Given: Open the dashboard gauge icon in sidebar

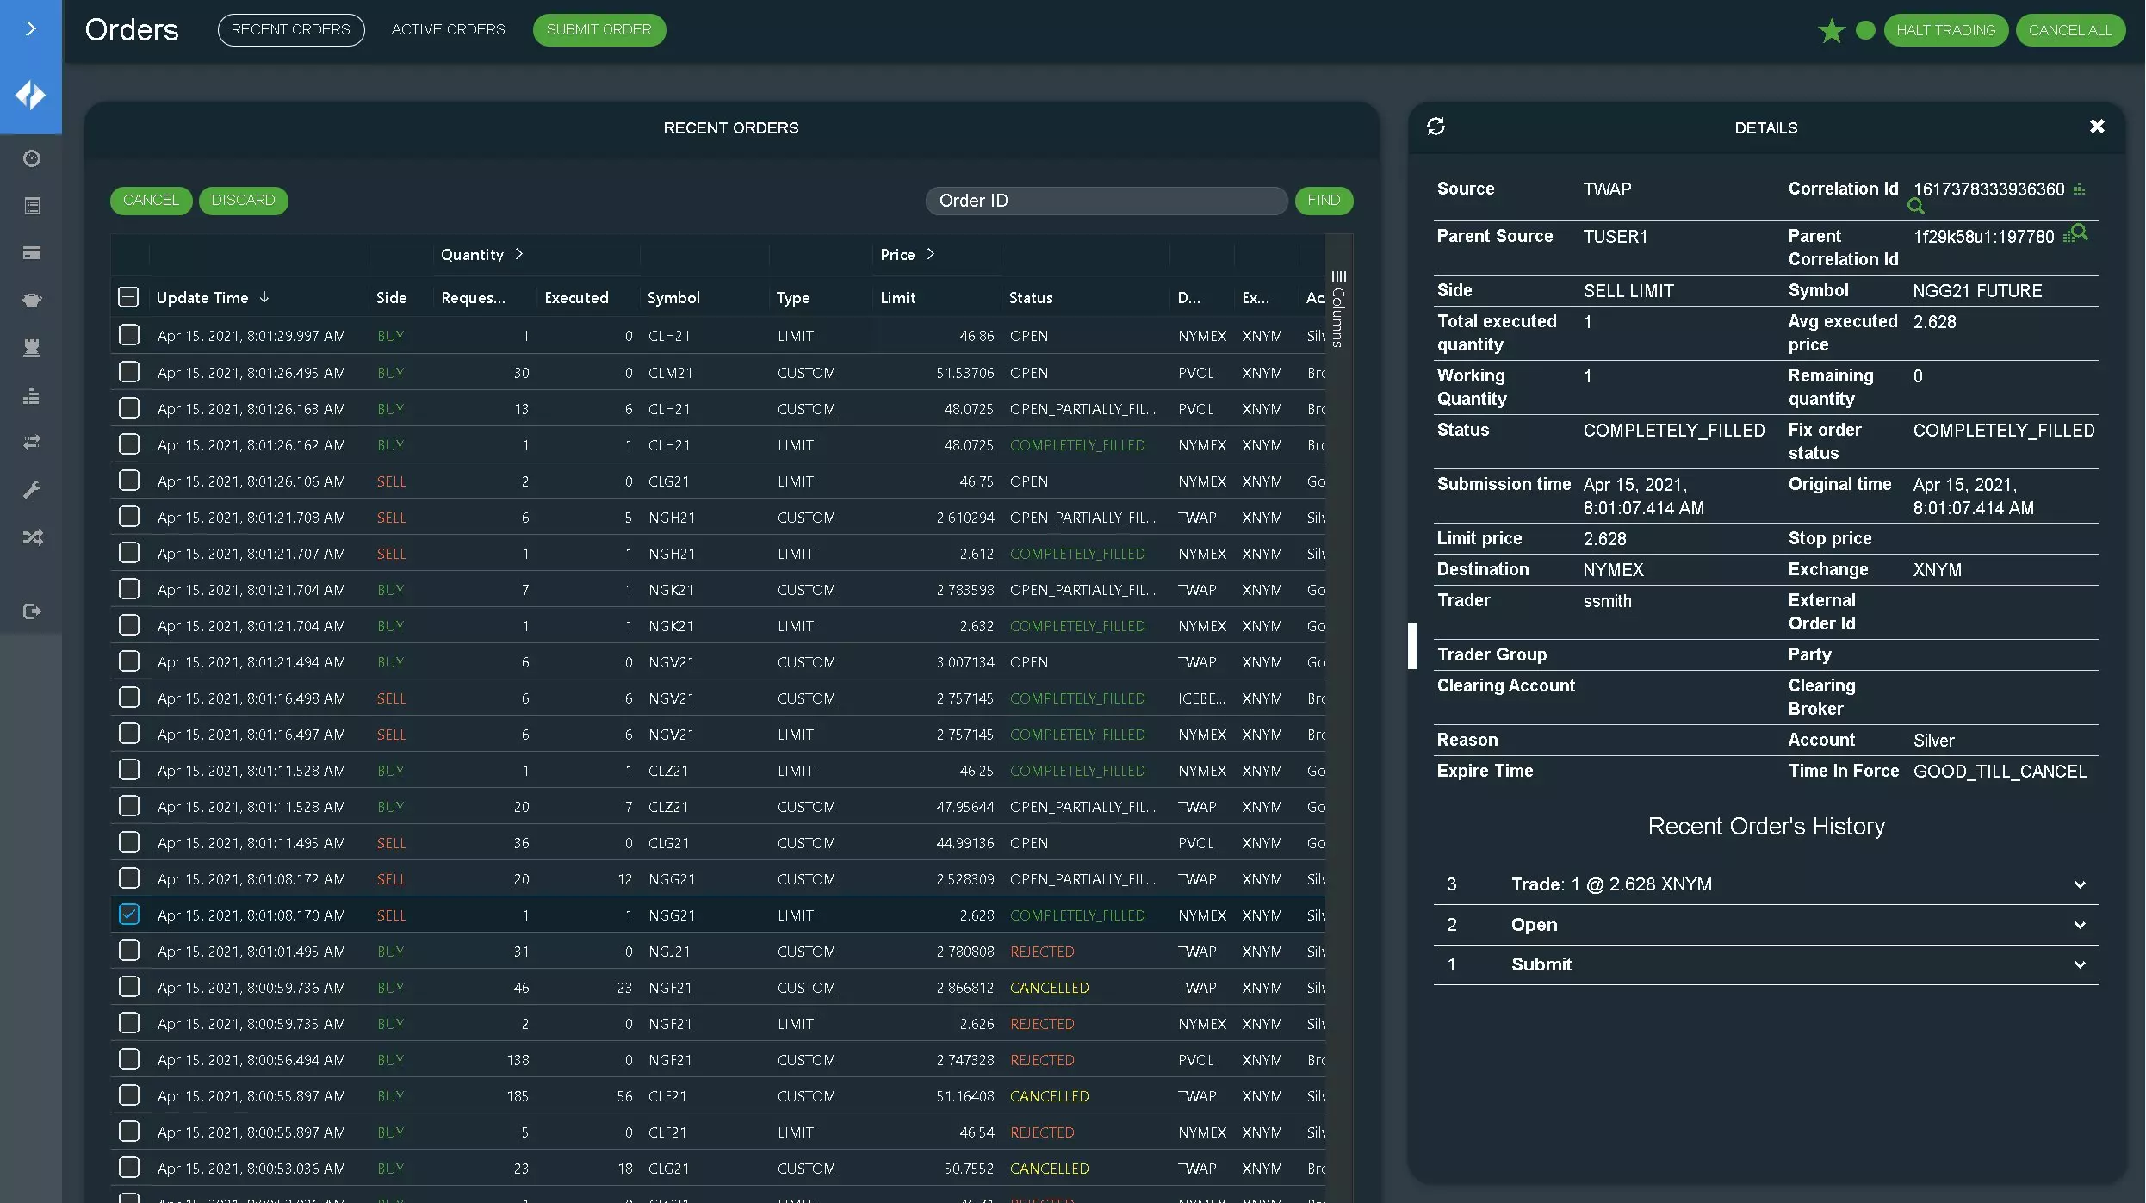Looking at the screenshot, I should (x=32, y=158).
